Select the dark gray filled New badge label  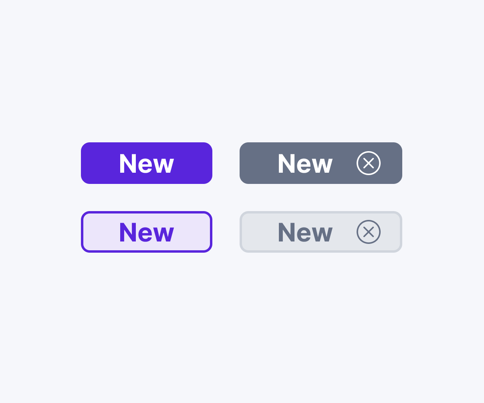point(305,163)
